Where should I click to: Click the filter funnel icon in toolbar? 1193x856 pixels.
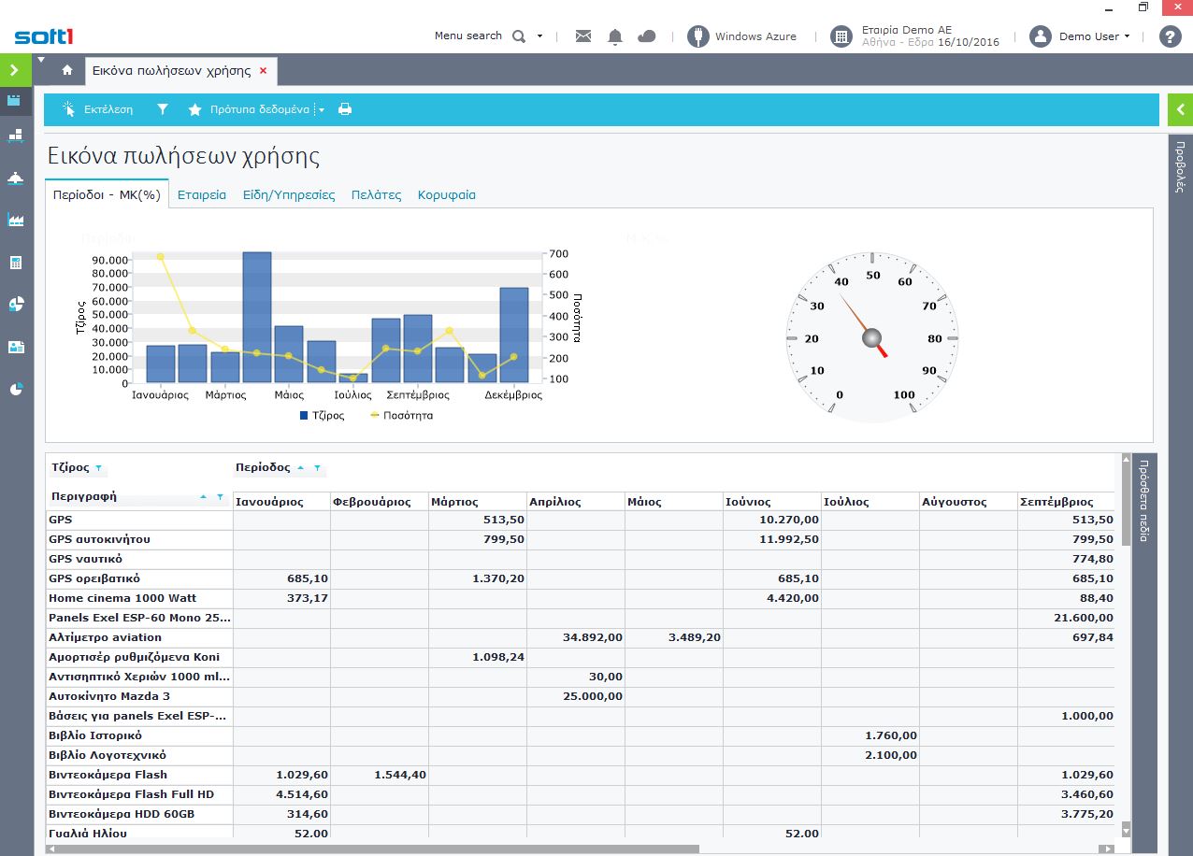click(163, 109)
